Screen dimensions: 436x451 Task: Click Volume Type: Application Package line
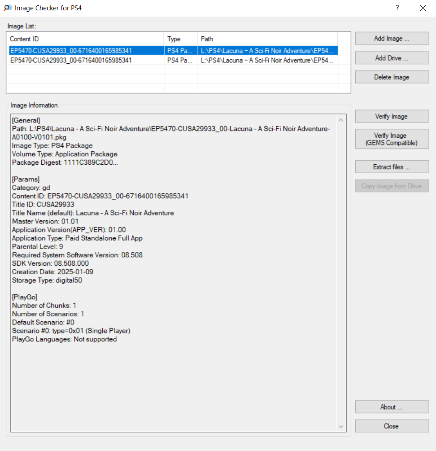coord(65,154)
